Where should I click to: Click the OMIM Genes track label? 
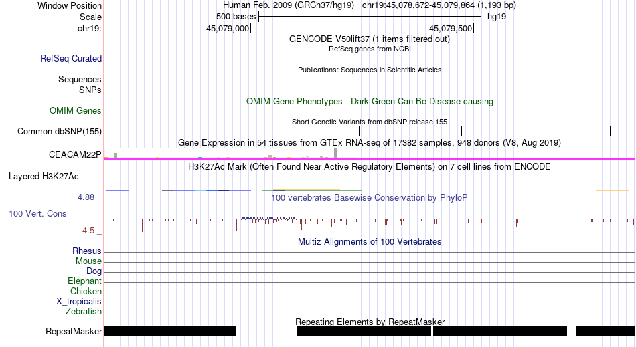tap(76, 110)
